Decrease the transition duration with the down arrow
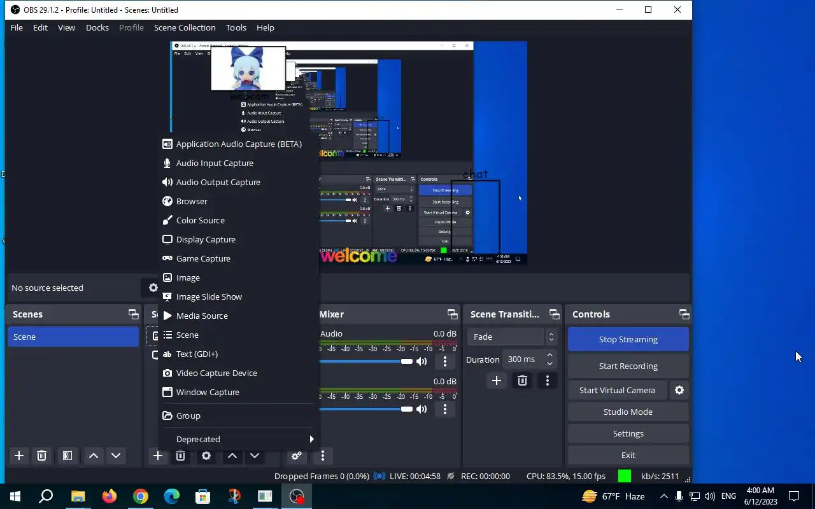This screenshot has width=815, height=509. (x=550, y=364)
